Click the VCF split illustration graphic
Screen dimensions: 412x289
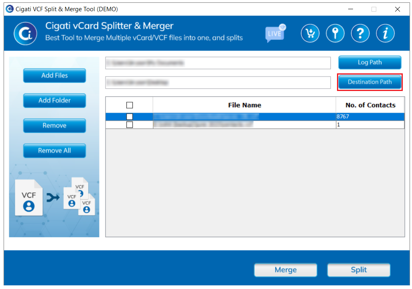[55, 197]
